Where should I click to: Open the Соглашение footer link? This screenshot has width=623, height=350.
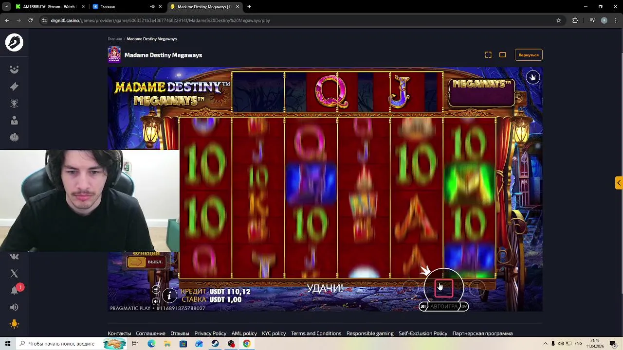pyautogui.click(x=150, y=333)
